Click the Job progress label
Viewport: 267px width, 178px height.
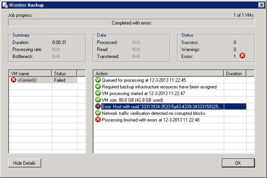pos(20,15)
